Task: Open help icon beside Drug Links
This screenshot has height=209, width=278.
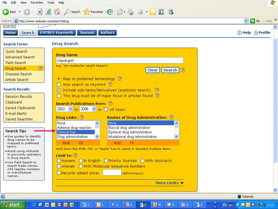Action: (82, 117)
